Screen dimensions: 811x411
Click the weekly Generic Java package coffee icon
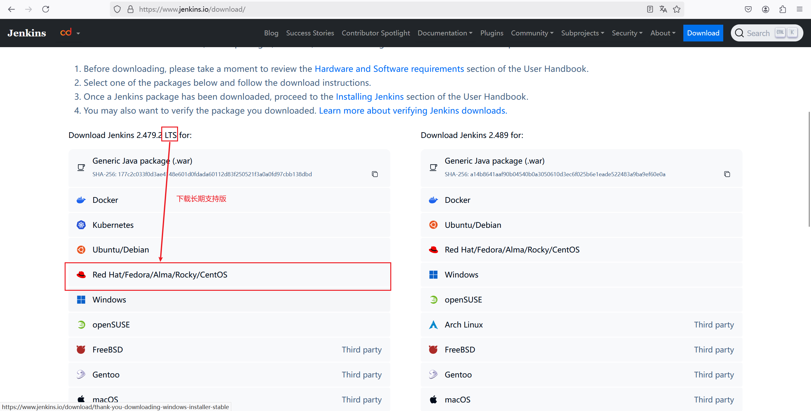433,167
